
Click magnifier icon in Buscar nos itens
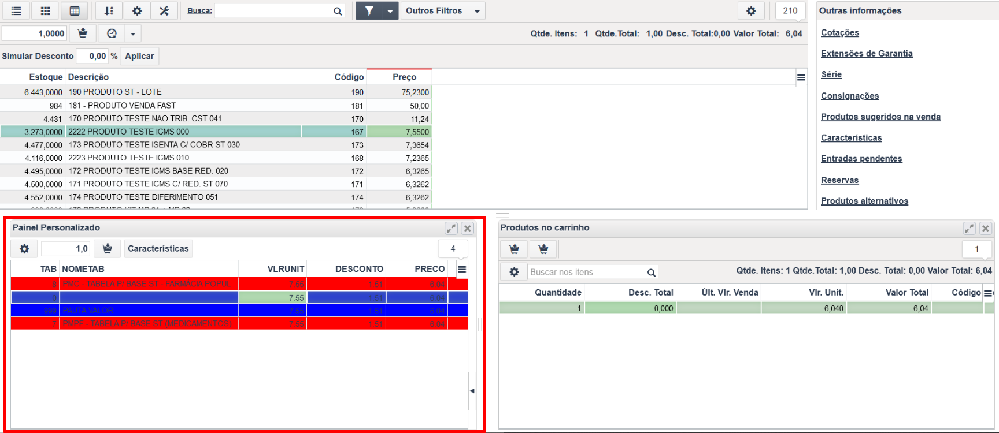[652, 273]
